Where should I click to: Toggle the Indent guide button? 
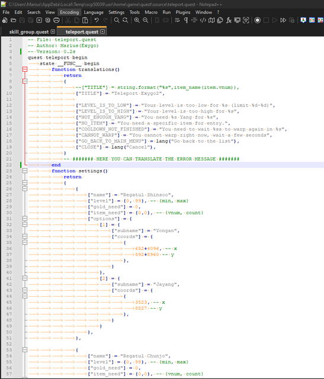click(x=194, y=20)
